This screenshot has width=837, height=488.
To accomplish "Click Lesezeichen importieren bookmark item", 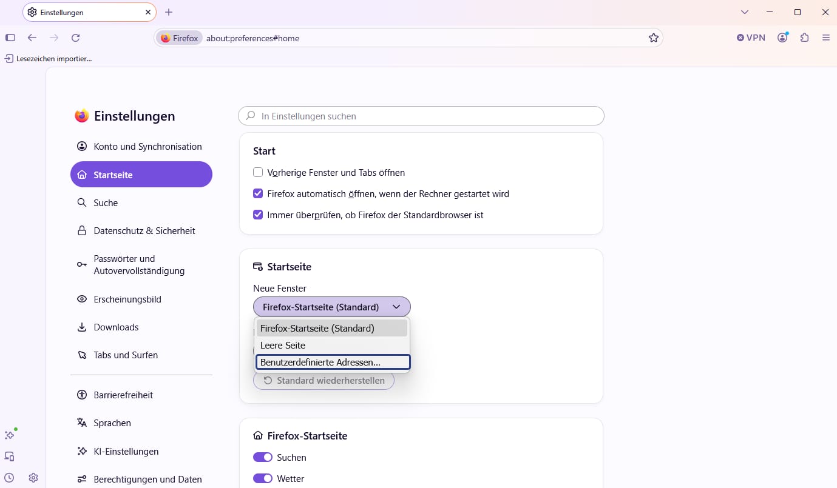I will pyautogui.click(x=48, y=59).
